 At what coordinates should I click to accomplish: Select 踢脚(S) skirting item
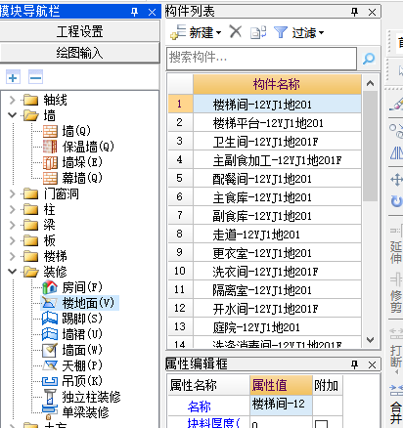pyautogui.click(x=72, y=319)
